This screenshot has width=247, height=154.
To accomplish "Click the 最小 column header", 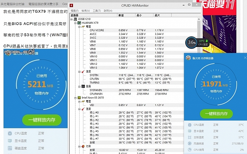I will (144, 15).
